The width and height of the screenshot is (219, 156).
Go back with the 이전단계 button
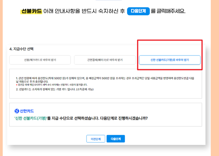coord(96,139)
